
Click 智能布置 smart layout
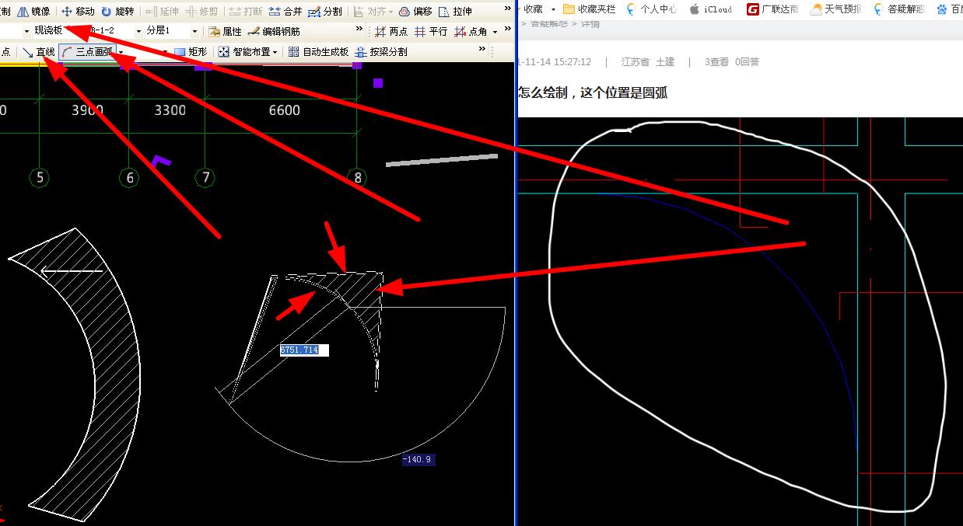243,52
